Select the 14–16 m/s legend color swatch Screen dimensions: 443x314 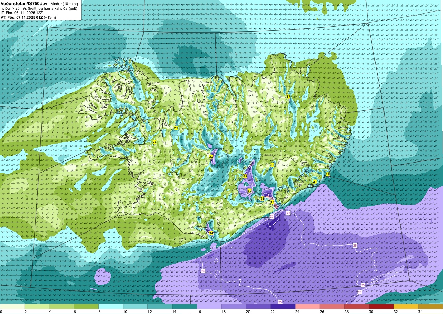pos(184,306)
